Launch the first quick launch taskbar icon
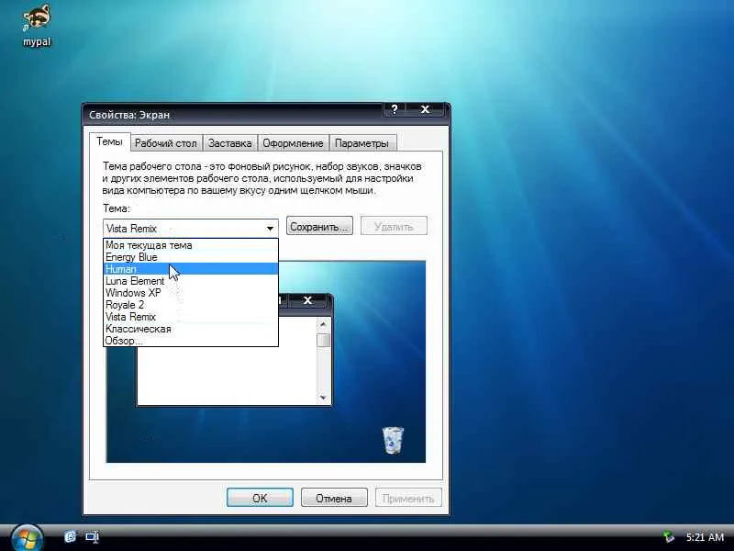Viewport: 734px width, 551px height. [71, 536]
